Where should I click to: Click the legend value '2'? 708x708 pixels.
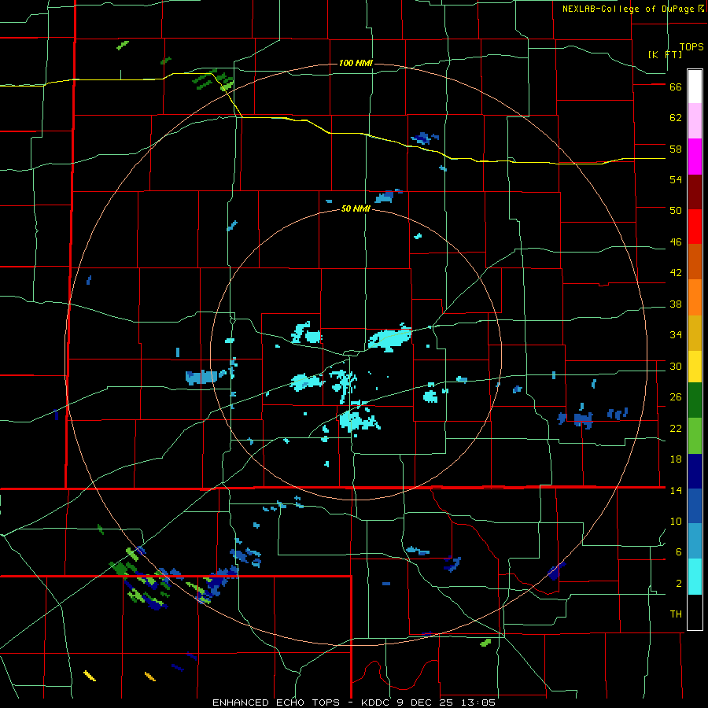tap(679, 584)
